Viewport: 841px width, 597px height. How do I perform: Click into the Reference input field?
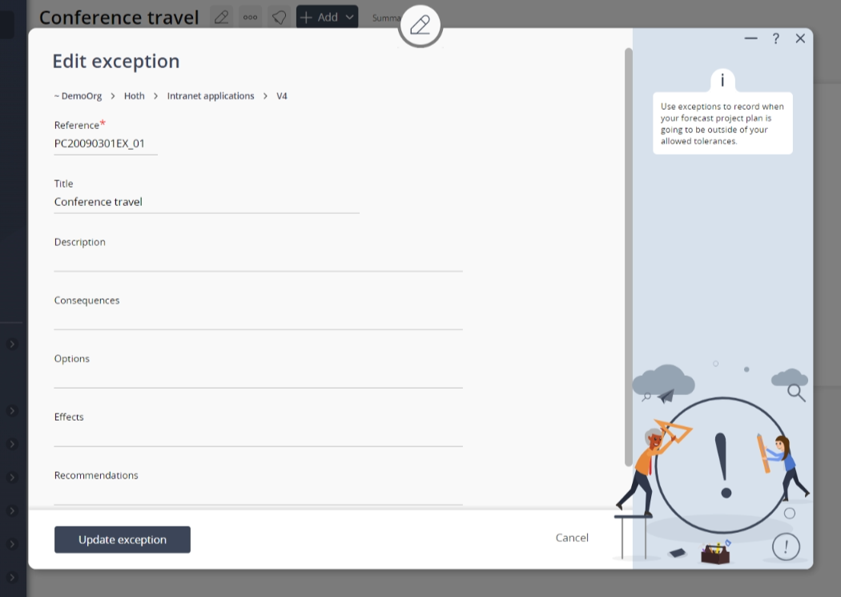tap(105, 144)
